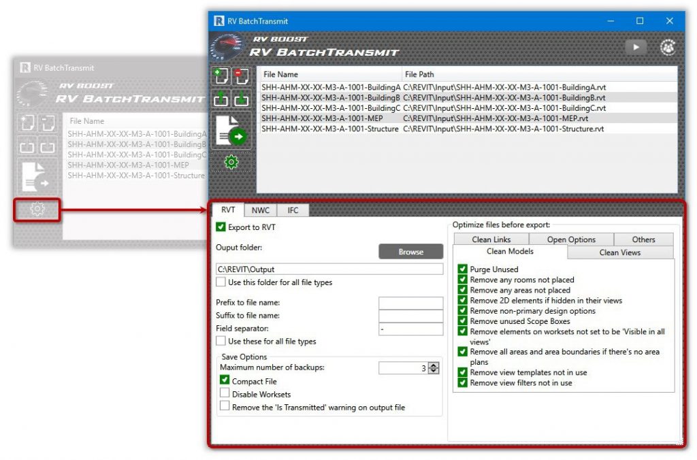Click the play button in the header
The height and width of the screenshot is (460, 697).
click(636, 47)
